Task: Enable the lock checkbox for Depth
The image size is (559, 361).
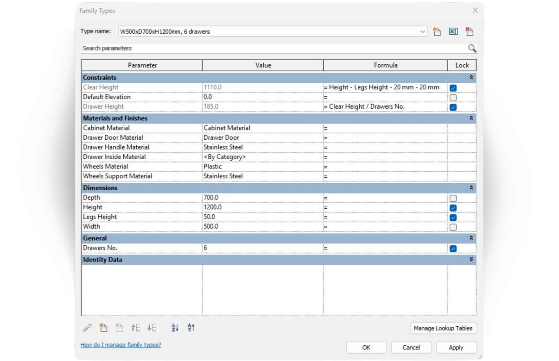Action: coord(453,198)
